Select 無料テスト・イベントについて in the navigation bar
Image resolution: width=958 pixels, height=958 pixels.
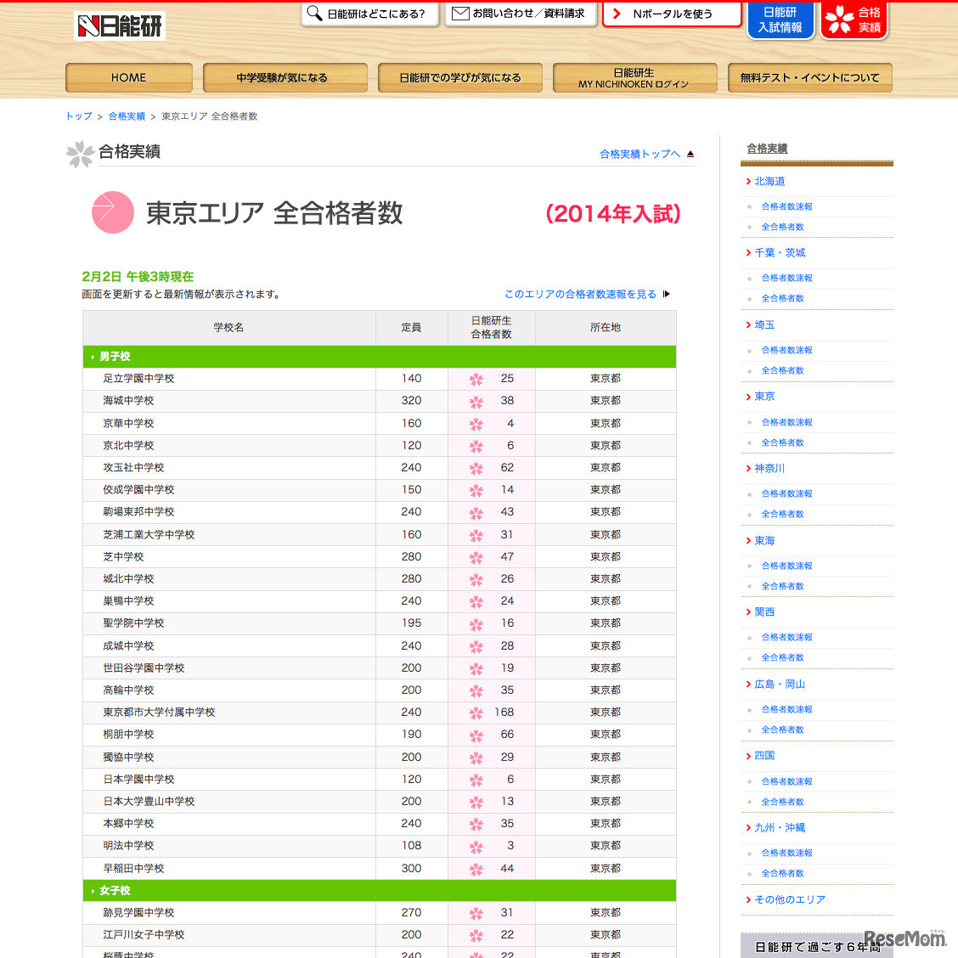point(809,77)
